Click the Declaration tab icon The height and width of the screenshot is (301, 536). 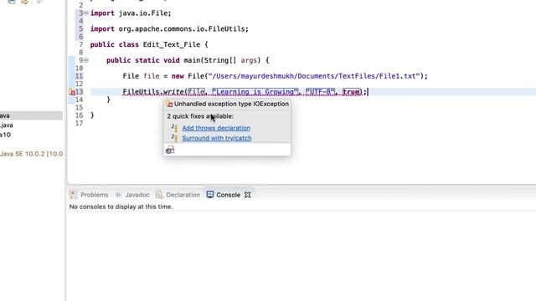pos(159,195)
